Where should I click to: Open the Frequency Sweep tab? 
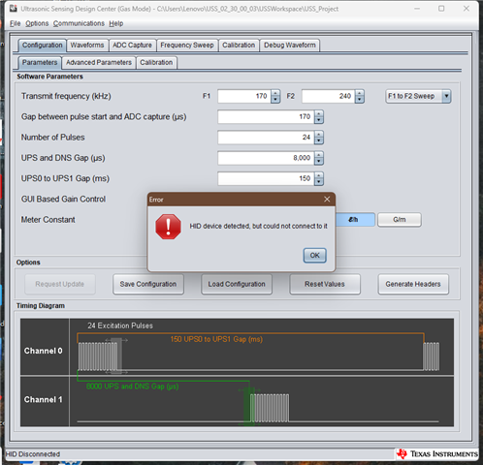[x=187, y=46]
